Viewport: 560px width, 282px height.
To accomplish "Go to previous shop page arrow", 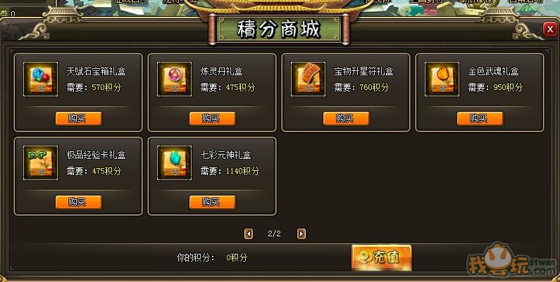I will pos(249,234).
